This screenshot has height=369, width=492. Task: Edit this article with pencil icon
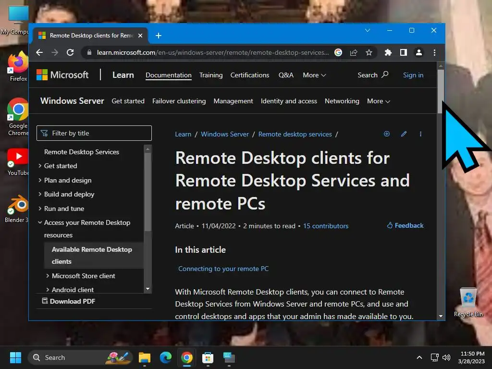point(404,134)
